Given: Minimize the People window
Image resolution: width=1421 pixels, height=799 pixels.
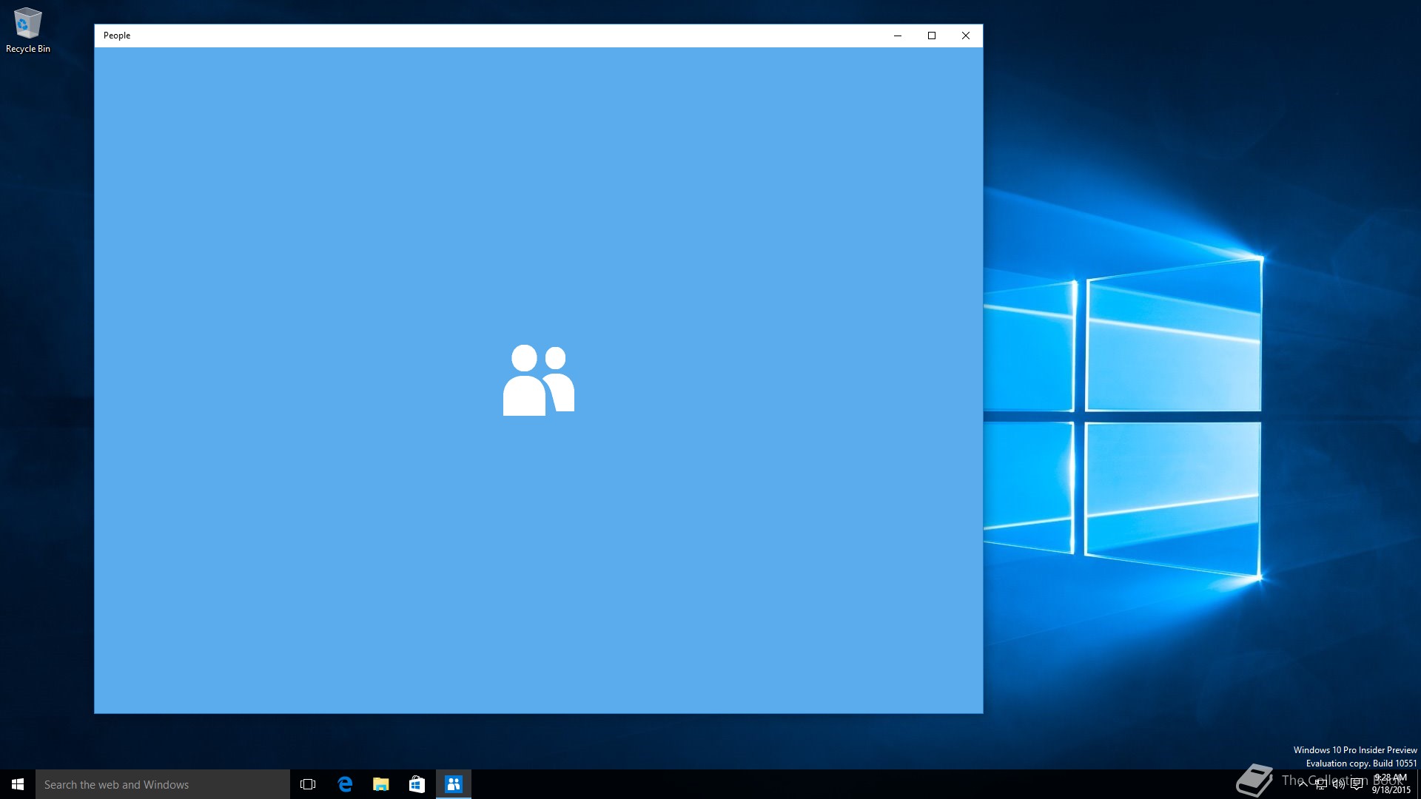Looking at the screenshot, I should [898, 36].
